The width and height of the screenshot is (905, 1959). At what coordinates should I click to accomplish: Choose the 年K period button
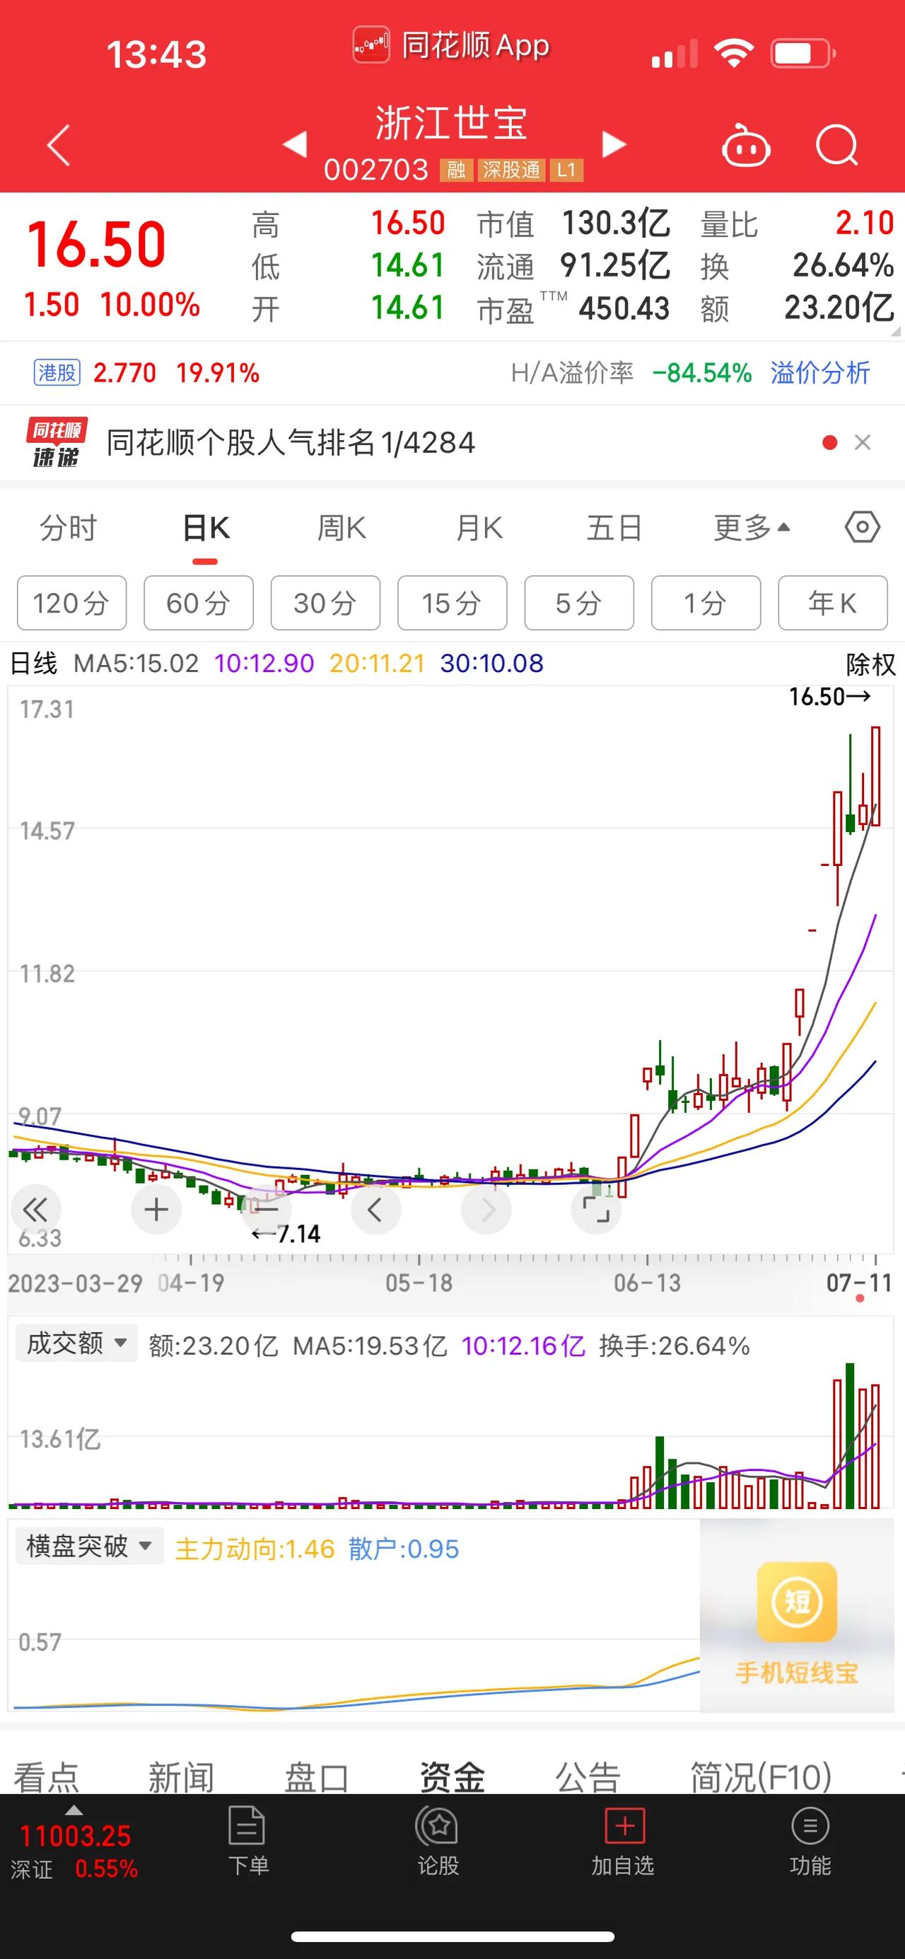click(833, 603)
